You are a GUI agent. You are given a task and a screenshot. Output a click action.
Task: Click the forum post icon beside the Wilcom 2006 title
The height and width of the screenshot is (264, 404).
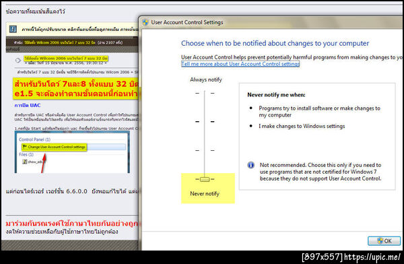18,61
